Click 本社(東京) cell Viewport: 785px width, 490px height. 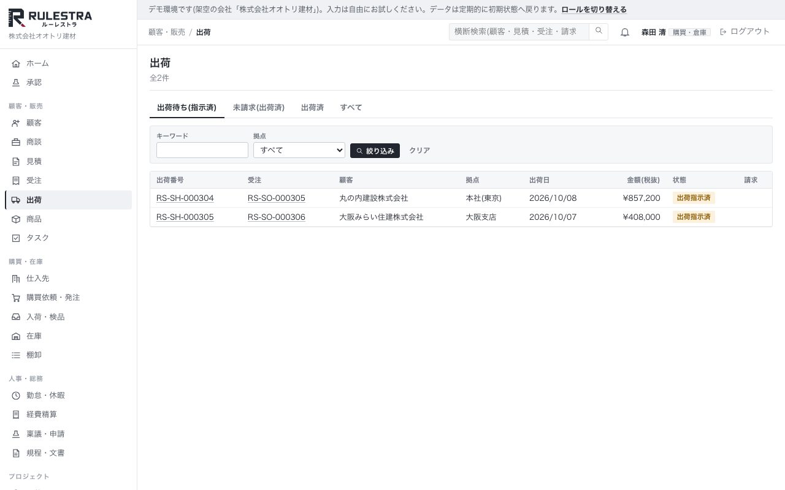483,198
